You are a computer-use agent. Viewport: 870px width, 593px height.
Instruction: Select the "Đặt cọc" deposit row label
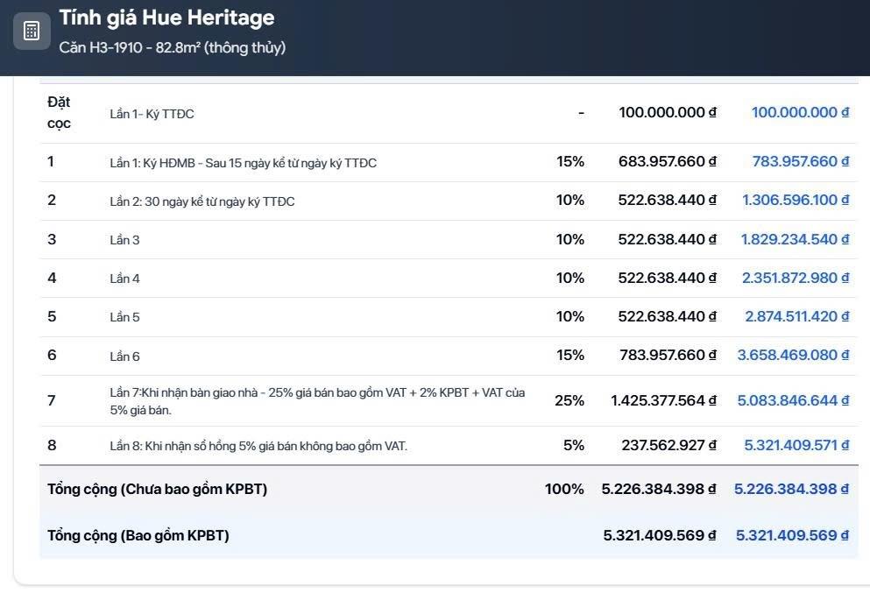[x=59, y=112]
